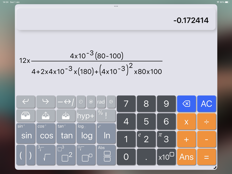
Task: Tap digit 9 key
Action: tap(166, 103)
